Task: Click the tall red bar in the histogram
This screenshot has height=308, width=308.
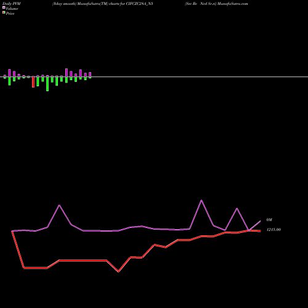Action: (x=33, y=82)
